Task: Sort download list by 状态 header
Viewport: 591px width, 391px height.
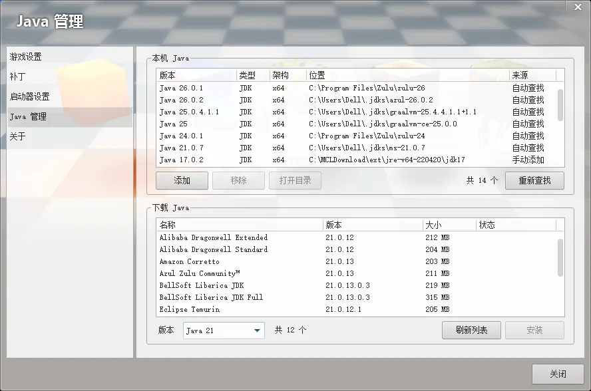Action: (516, 225)
